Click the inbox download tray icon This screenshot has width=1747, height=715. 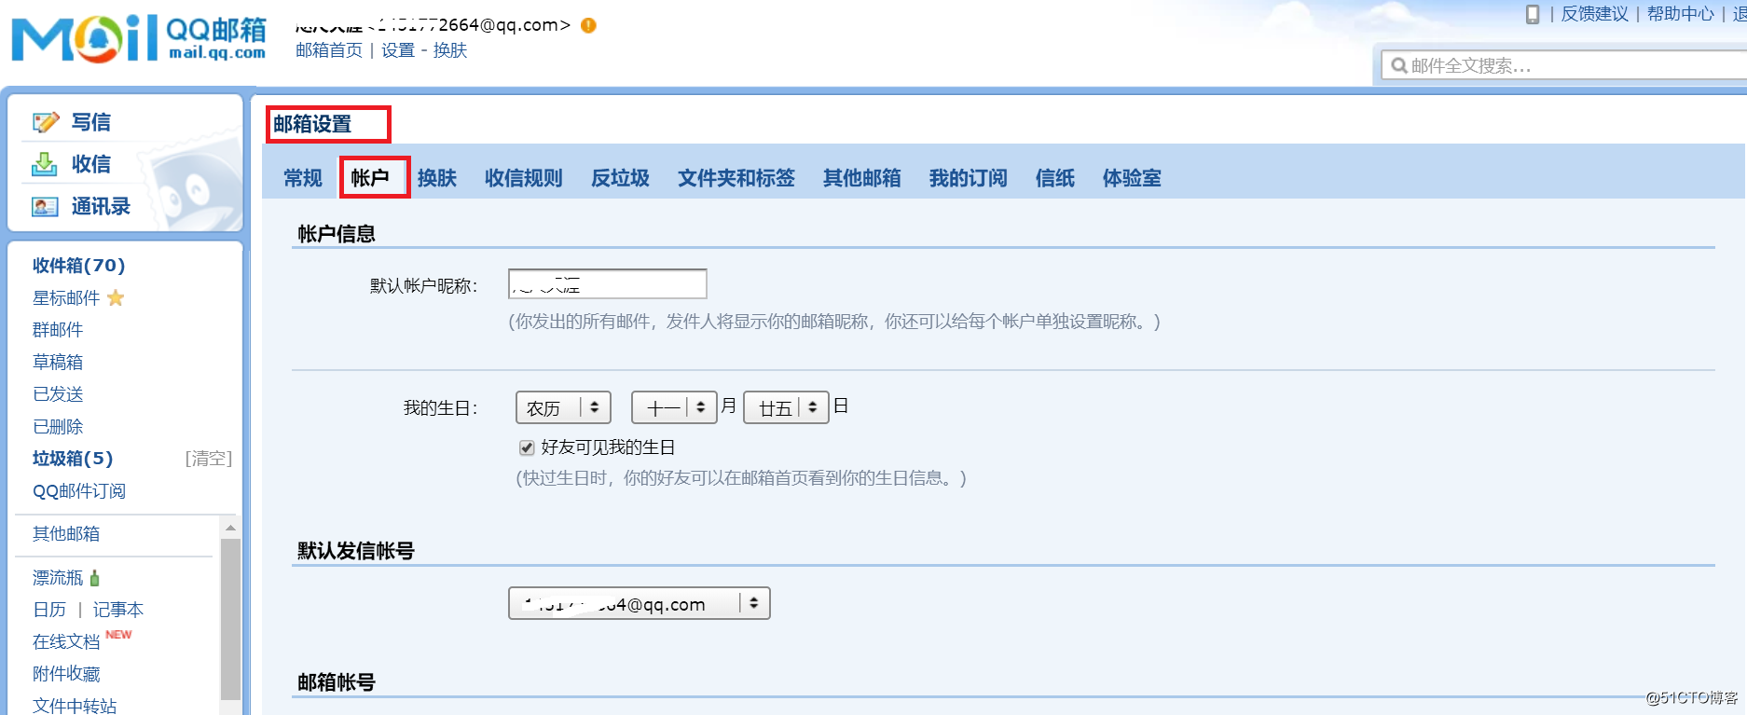[45, 165]
